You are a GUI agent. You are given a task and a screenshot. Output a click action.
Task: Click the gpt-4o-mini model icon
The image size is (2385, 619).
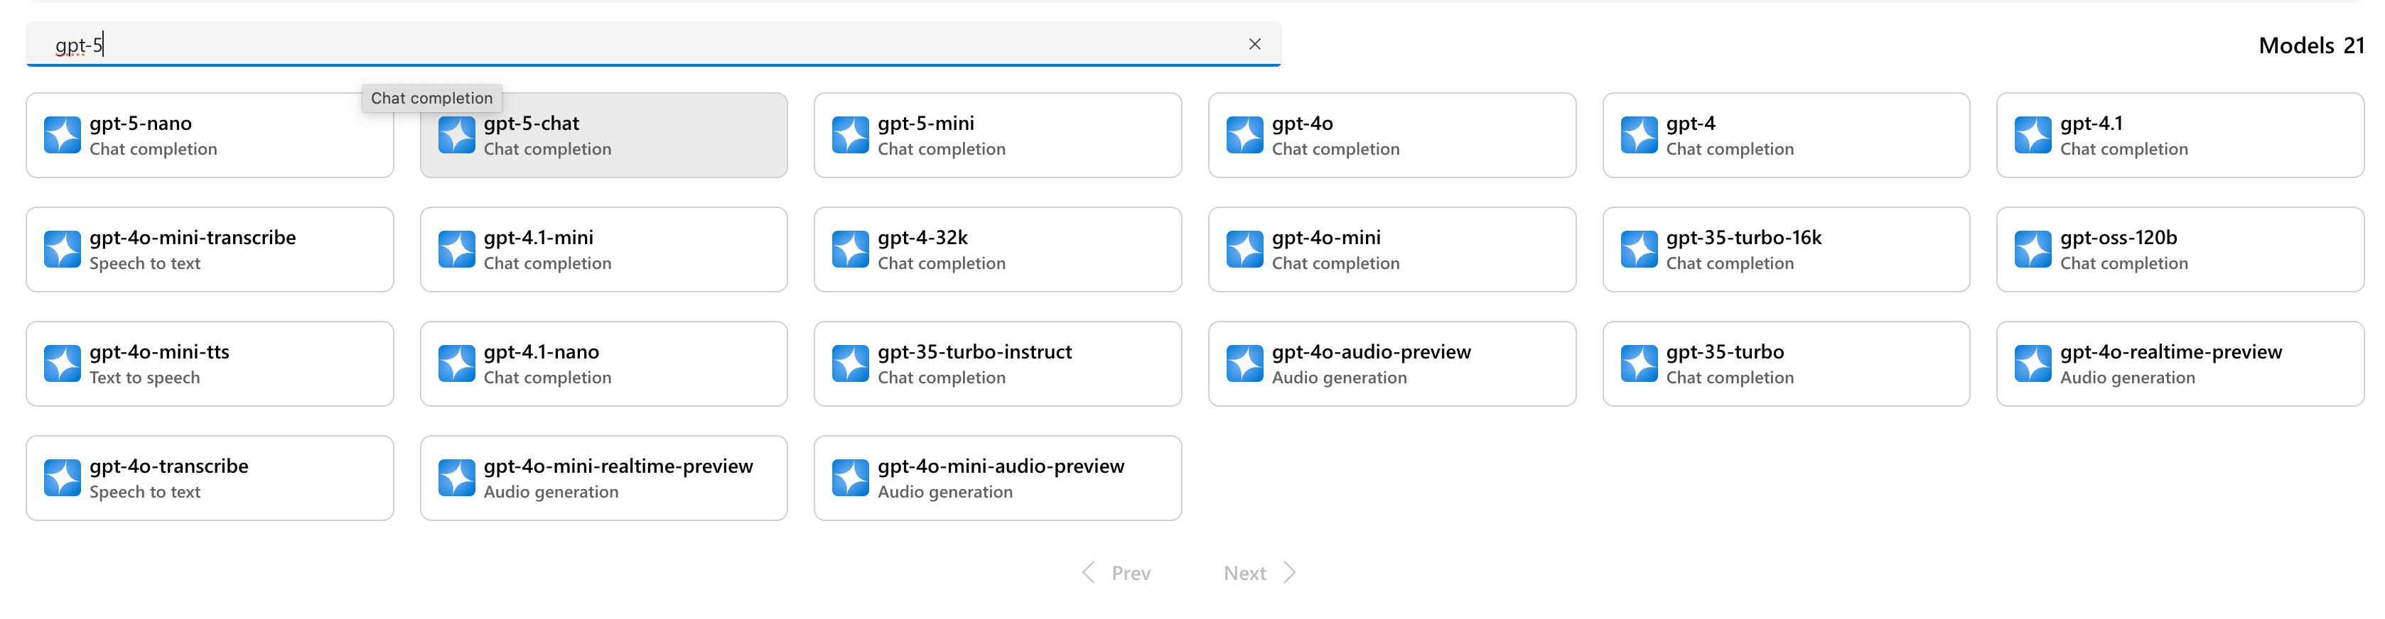pyautogui.click(x=1244, y=250)
